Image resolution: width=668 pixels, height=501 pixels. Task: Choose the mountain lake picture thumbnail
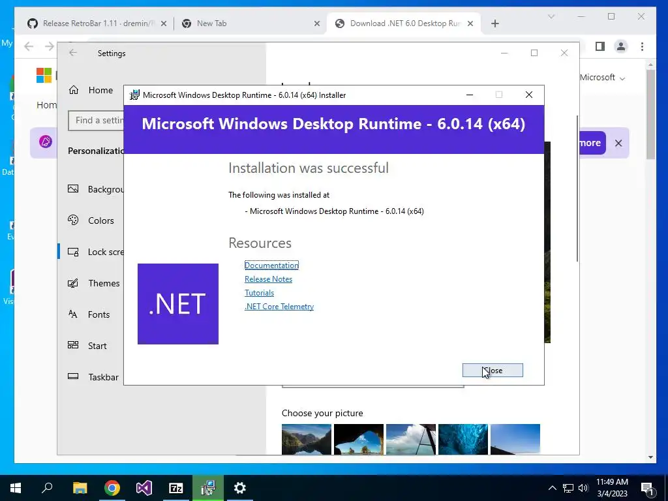(307, 439)
